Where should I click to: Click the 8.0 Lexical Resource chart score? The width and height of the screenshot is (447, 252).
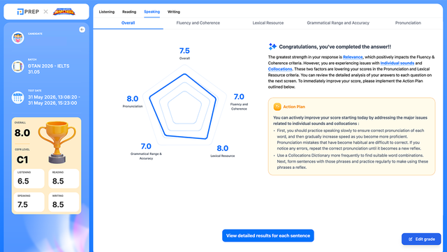pos(222,148)
